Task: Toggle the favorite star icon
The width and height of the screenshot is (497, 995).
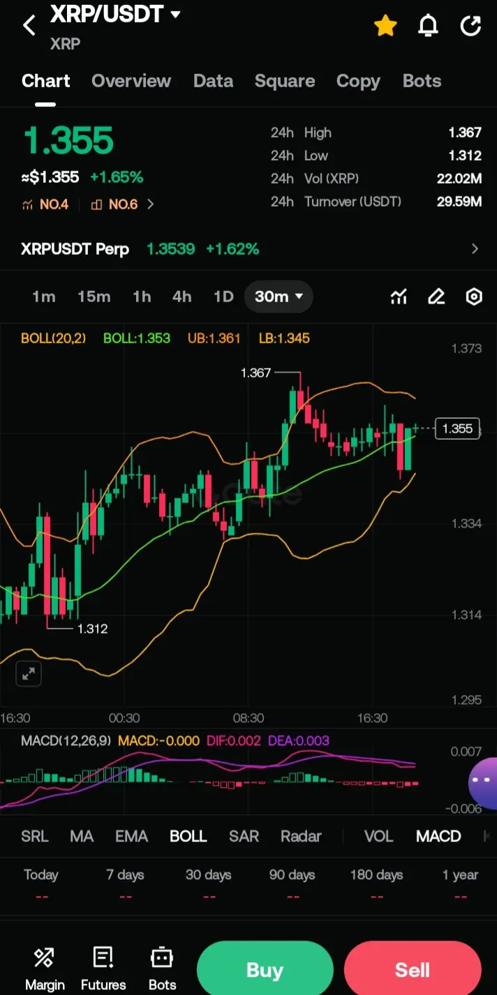Action: [x=385, y=26]
